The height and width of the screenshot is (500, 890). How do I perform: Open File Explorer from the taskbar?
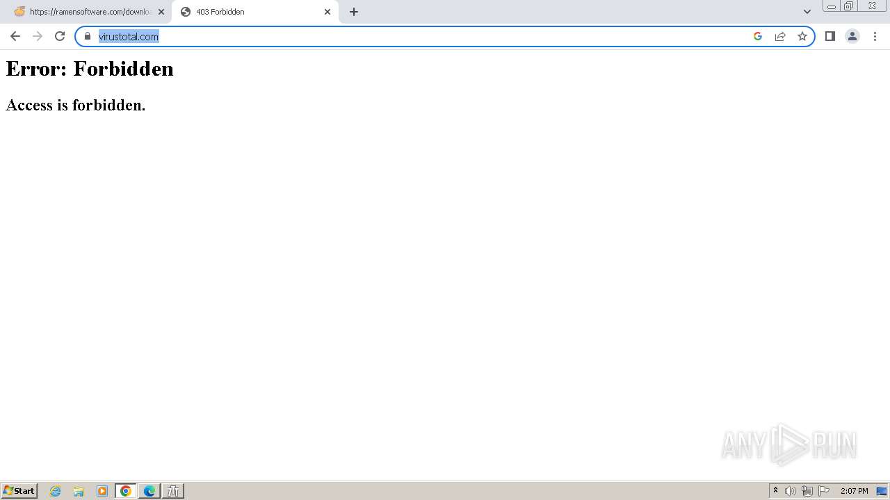tap(79, 491)
